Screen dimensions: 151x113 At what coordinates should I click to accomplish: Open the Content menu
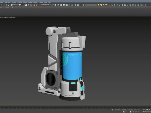pyautogui.click(x=30, y=3)
